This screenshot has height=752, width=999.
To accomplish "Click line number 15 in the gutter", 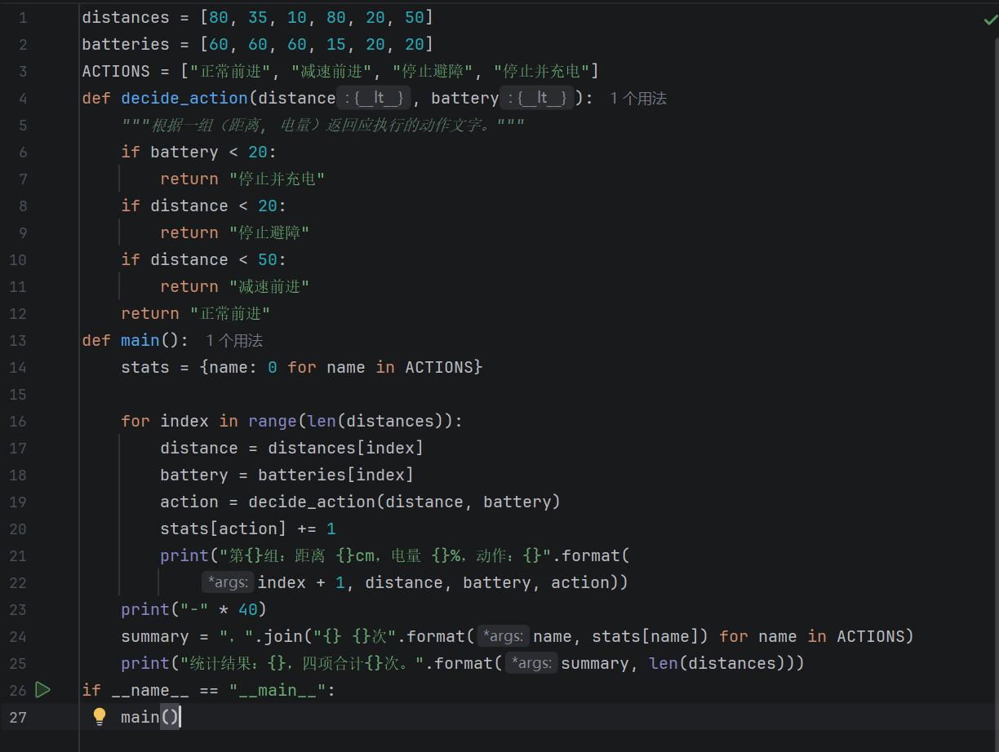I will 18,395.
